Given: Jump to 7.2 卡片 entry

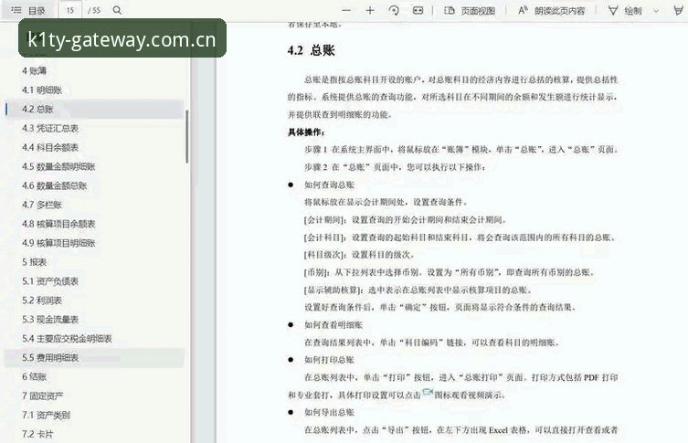Looking at the screenshot, I should click(37, 434).
